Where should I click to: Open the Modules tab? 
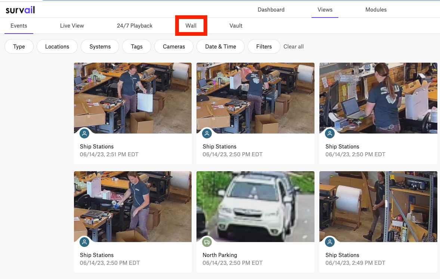(x=376, y=10)
